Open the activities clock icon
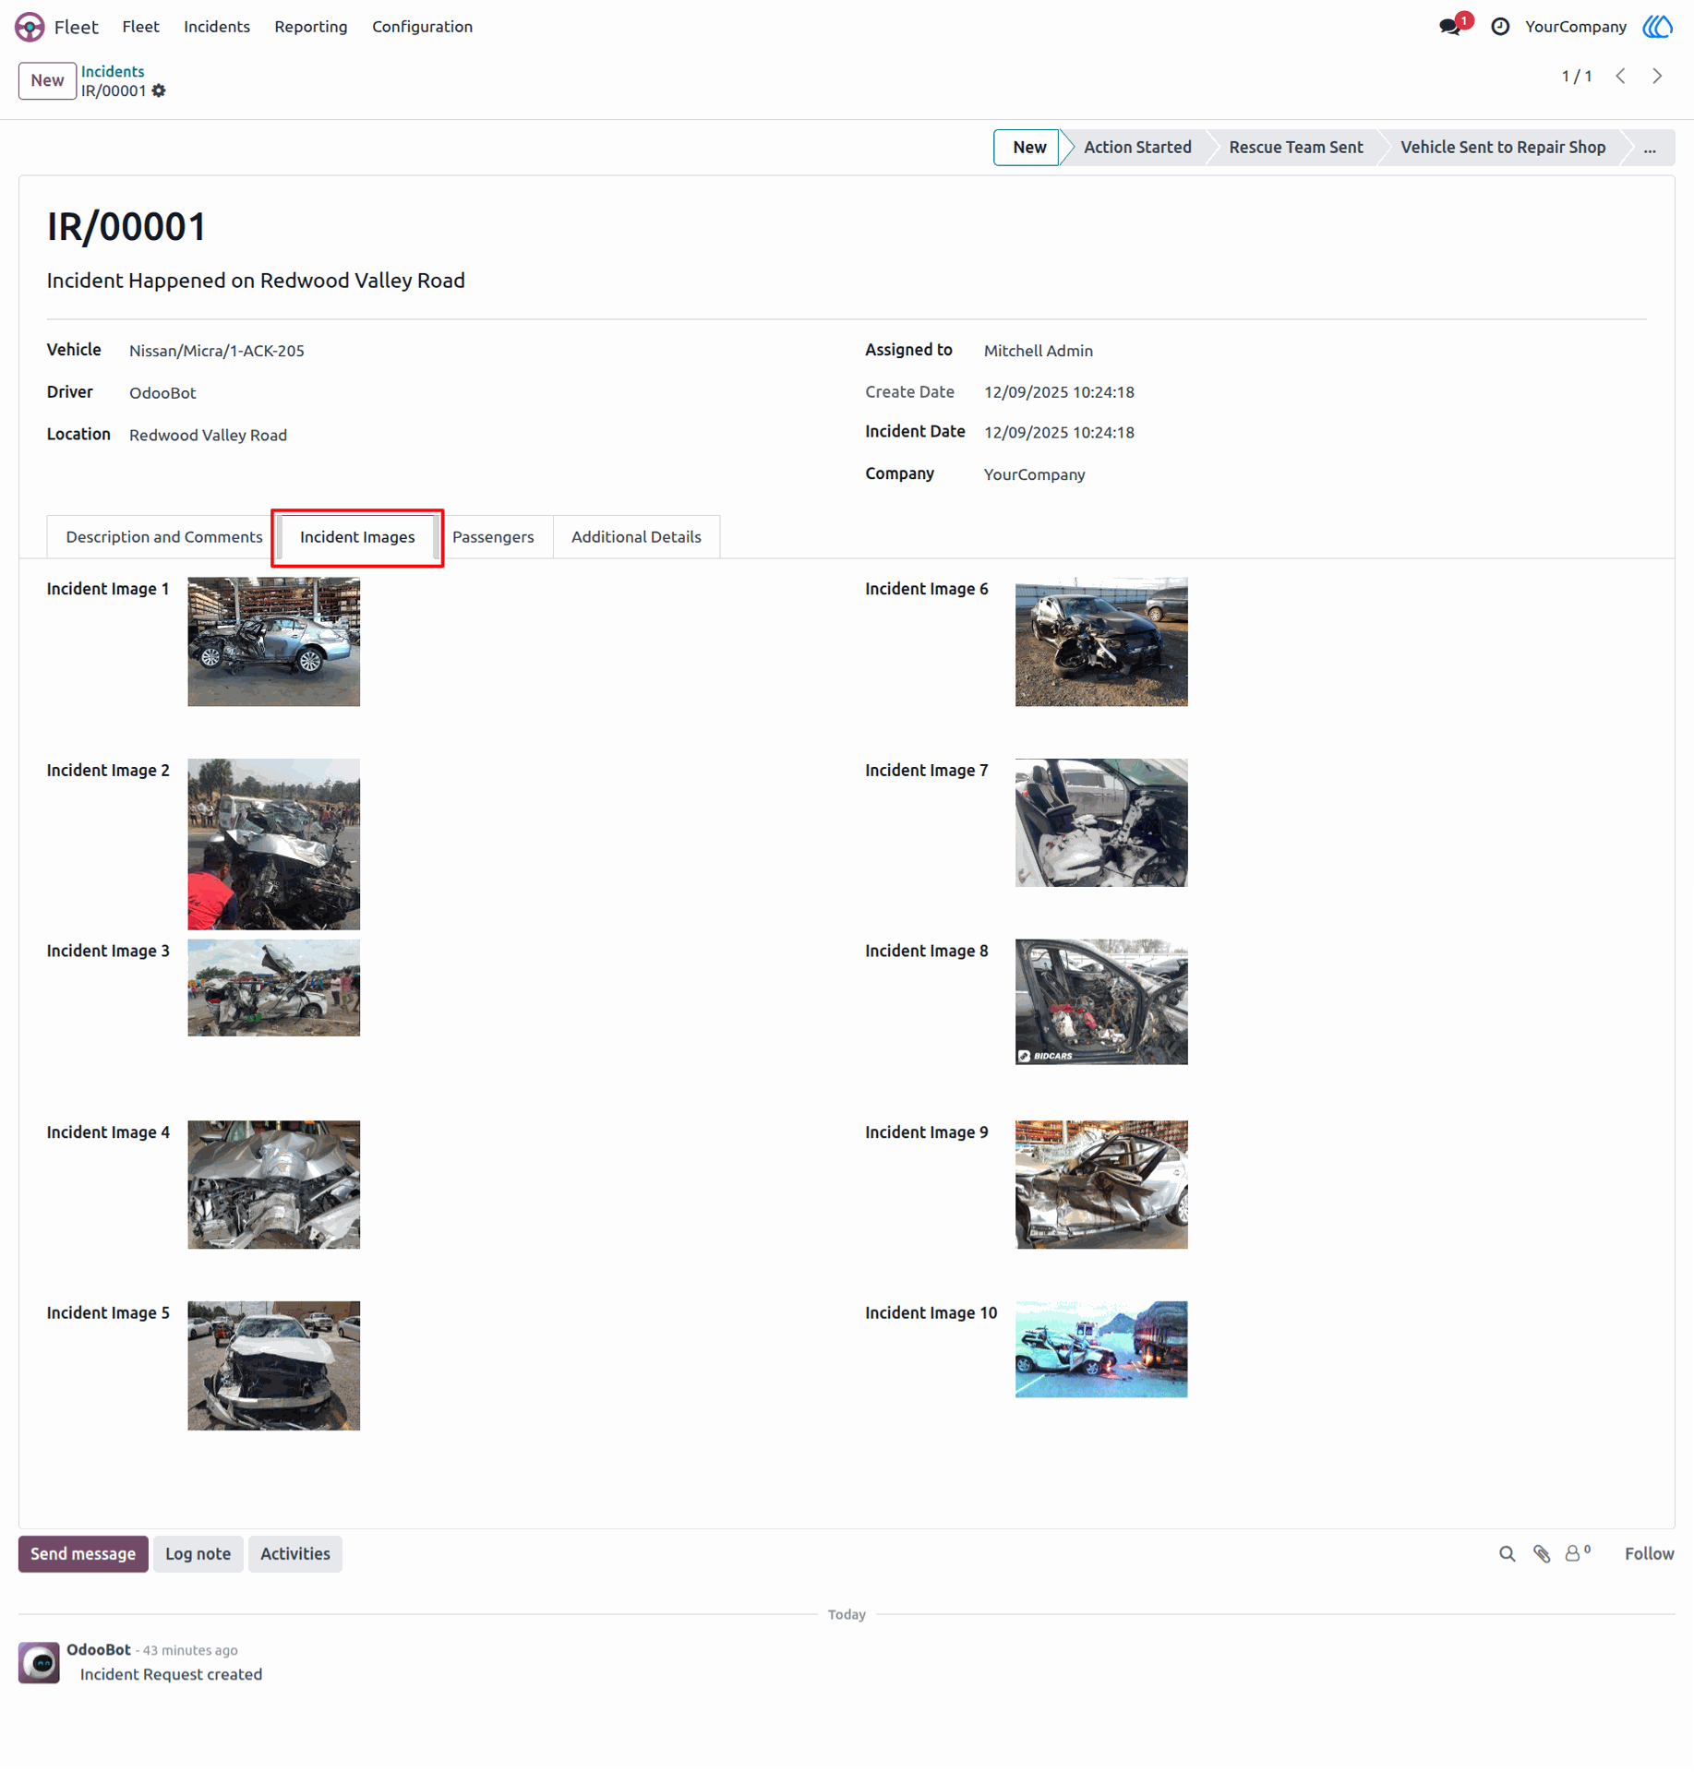The image size is (1694, 1772). pos(1500,27)
